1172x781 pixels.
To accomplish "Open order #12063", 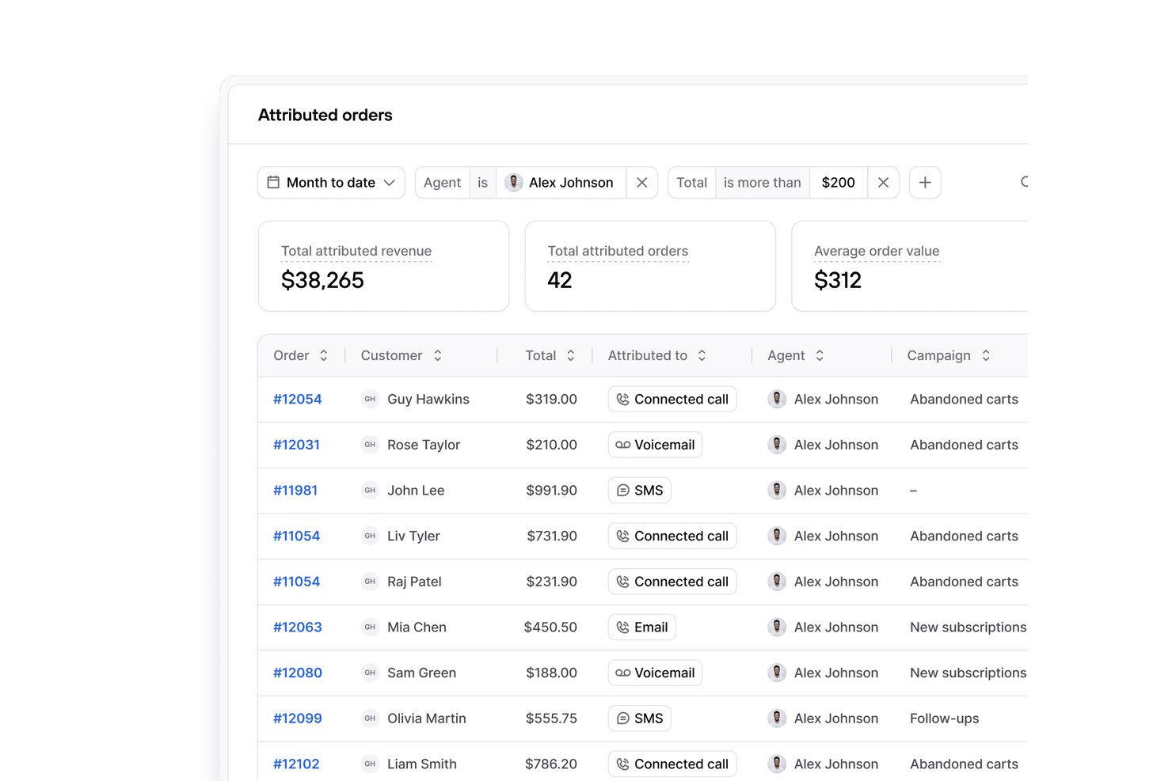I will [298, 627].
